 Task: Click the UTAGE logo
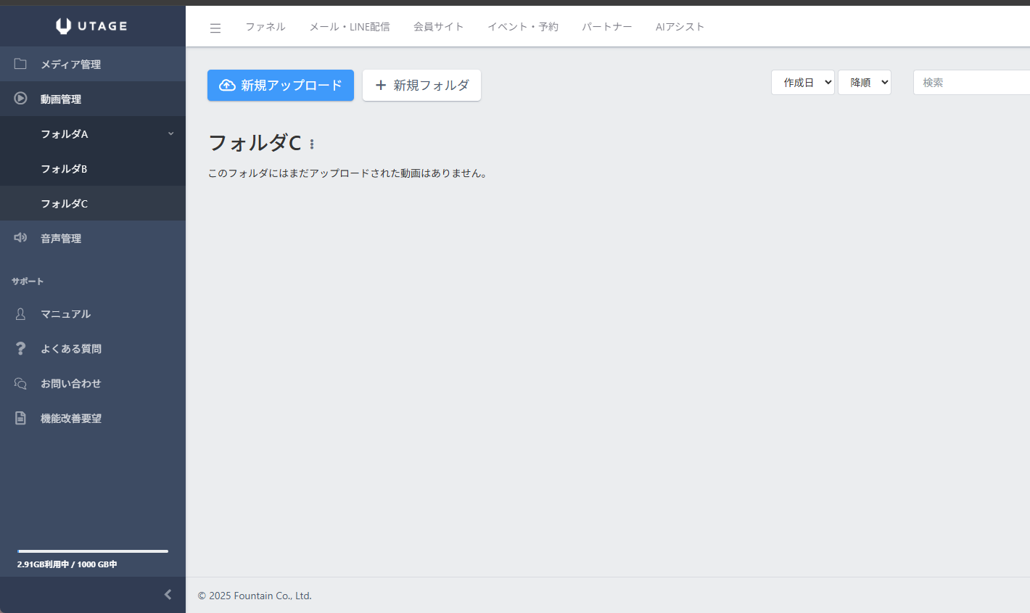pos(92,26)
